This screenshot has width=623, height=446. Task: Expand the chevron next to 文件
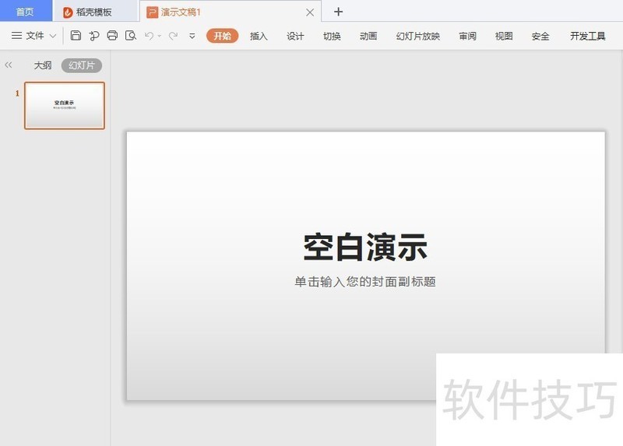(x=53, y=36)
